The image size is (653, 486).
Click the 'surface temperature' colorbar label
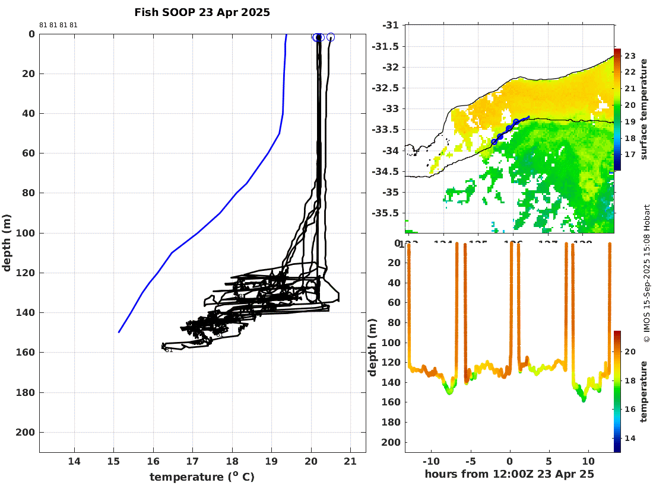[x=644, y=109]
